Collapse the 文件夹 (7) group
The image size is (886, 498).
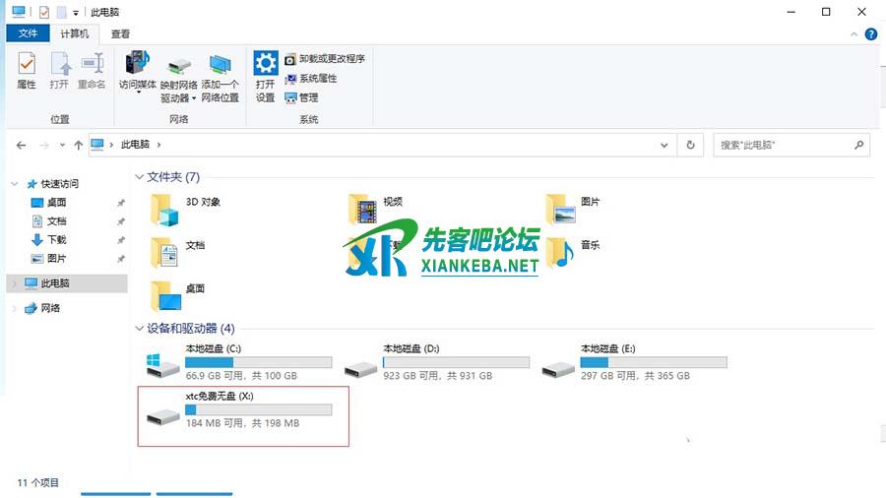(x=139, y=177)
